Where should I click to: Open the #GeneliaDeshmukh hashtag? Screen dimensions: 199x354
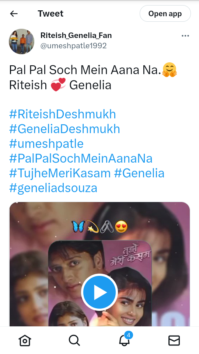(x=64, y=129)
